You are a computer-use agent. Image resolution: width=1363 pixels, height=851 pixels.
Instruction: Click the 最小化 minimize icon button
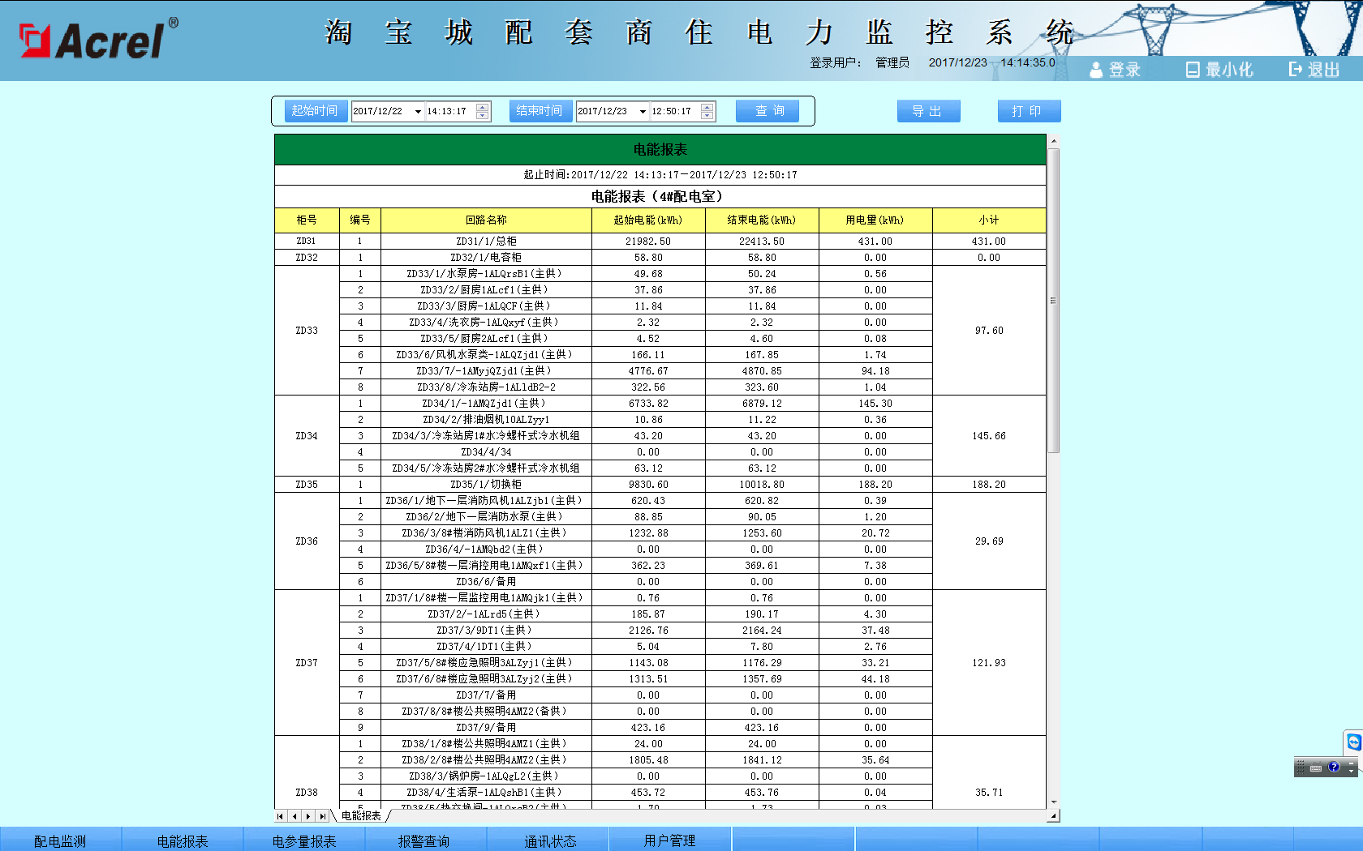click(1193, 70)
